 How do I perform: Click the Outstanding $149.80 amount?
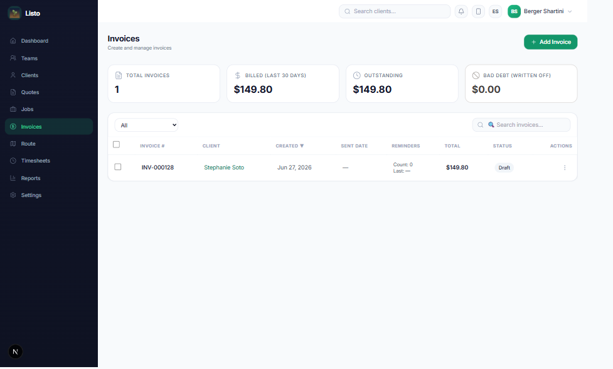click(372, 90)
